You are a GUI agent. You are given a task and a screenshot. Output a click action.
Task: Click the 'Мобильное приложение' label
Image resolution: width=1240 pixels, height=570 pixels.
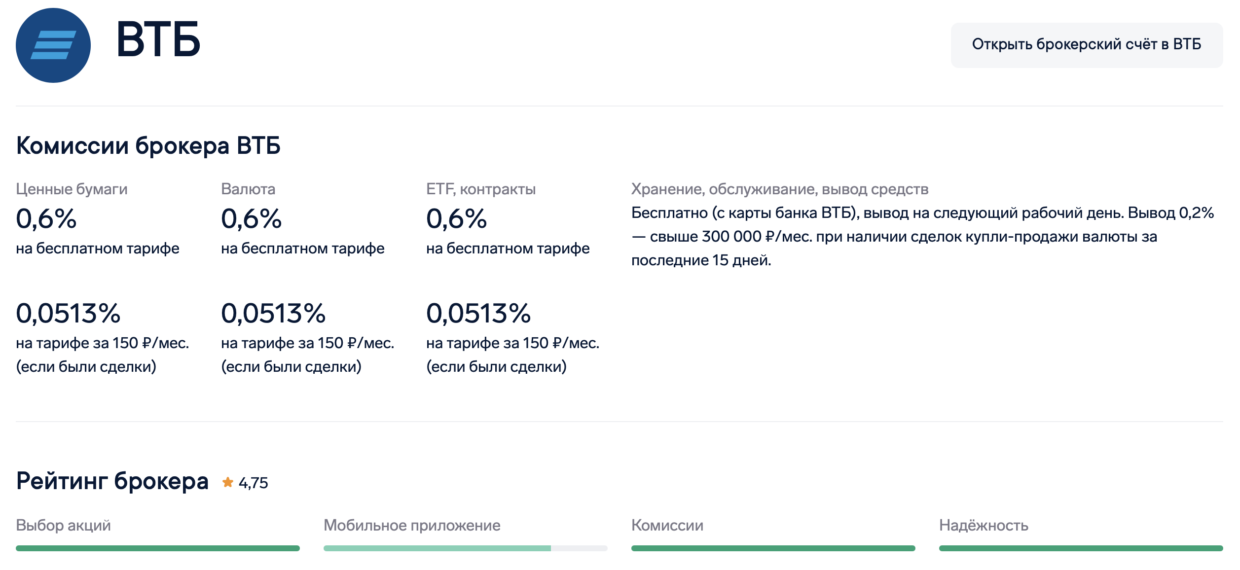coord(412,525)
